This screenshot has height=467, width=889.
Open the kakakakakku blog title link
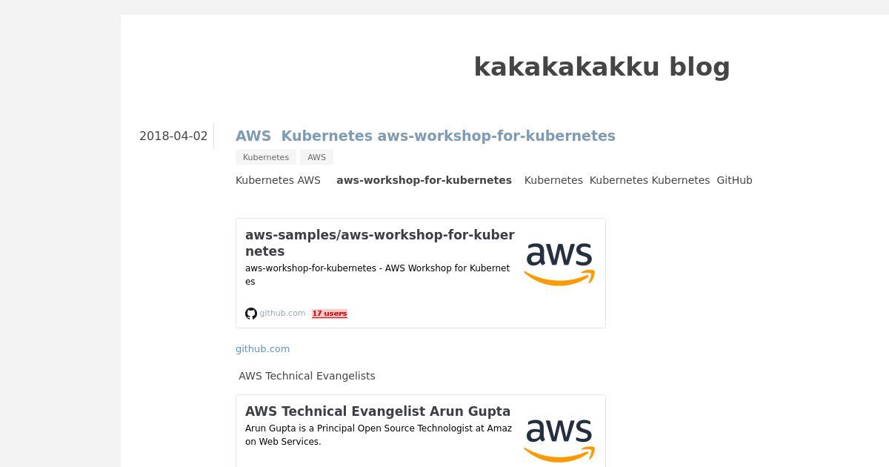[602, 67]
